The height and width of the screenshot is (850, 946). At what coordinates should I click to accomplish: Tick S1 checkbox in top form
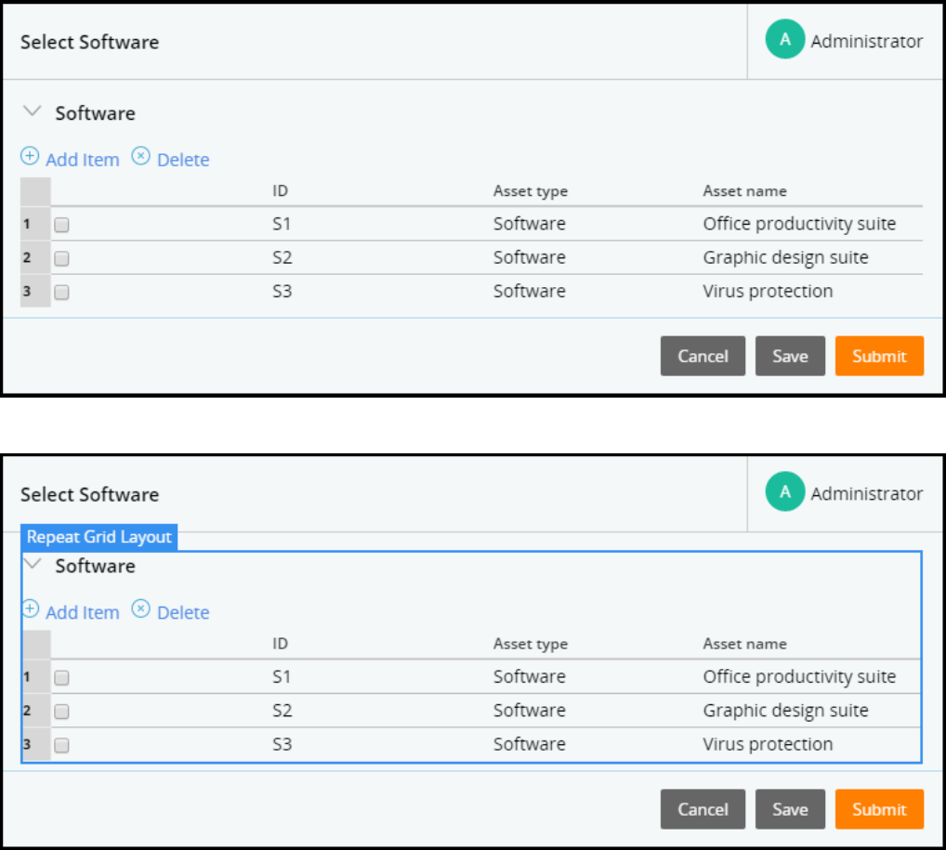[x=61, y=225]
